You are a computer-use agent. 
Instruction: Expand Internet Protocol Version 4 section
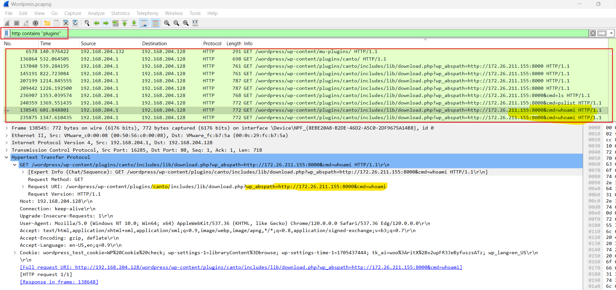point(7,143)
